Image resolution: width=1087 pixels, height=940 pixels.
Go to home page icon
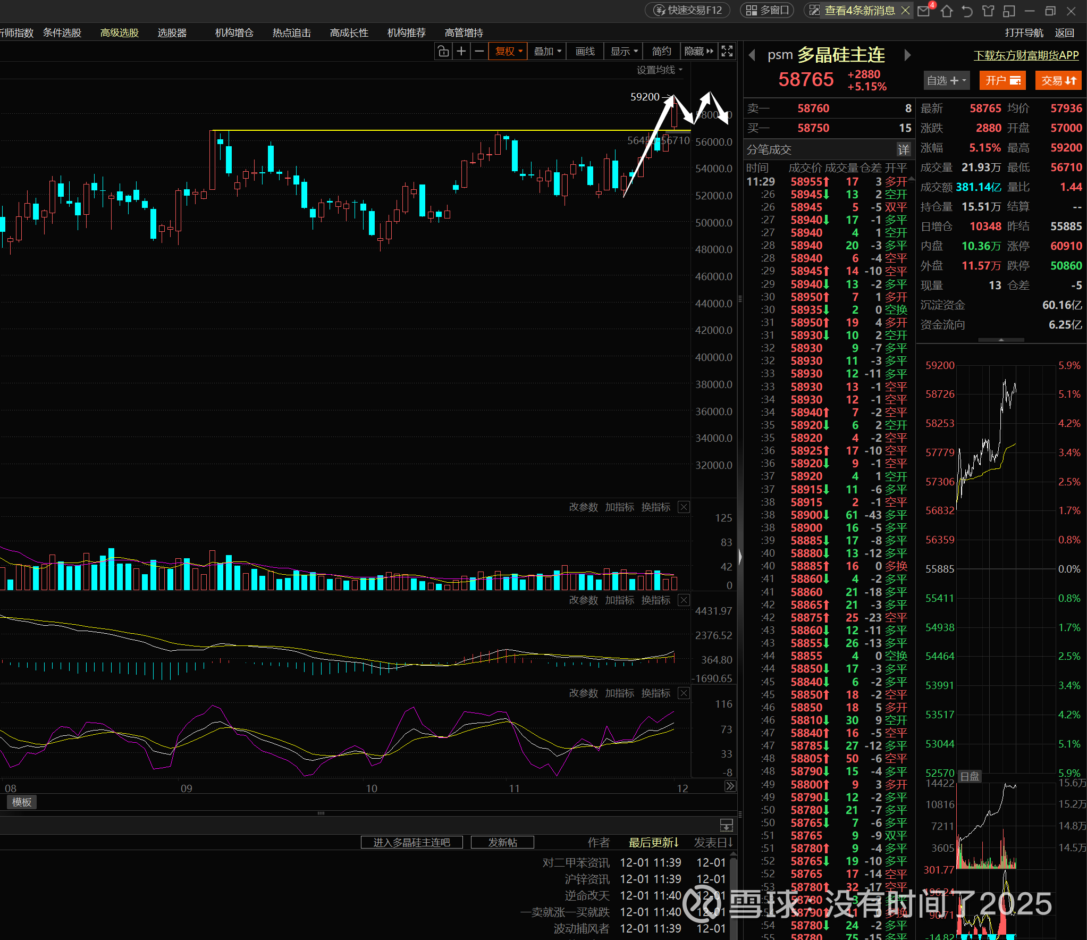(946, 11)
